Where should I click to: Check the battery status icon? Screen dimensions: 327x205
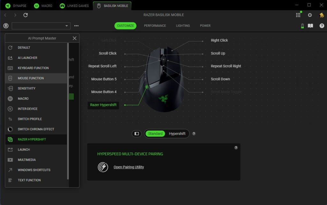pos(302,26)
